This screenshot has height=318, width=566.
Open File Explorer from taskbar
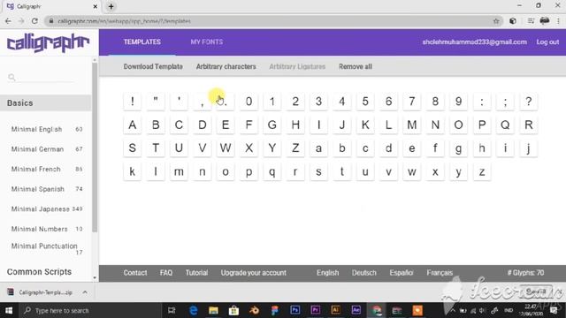[213, 310]
